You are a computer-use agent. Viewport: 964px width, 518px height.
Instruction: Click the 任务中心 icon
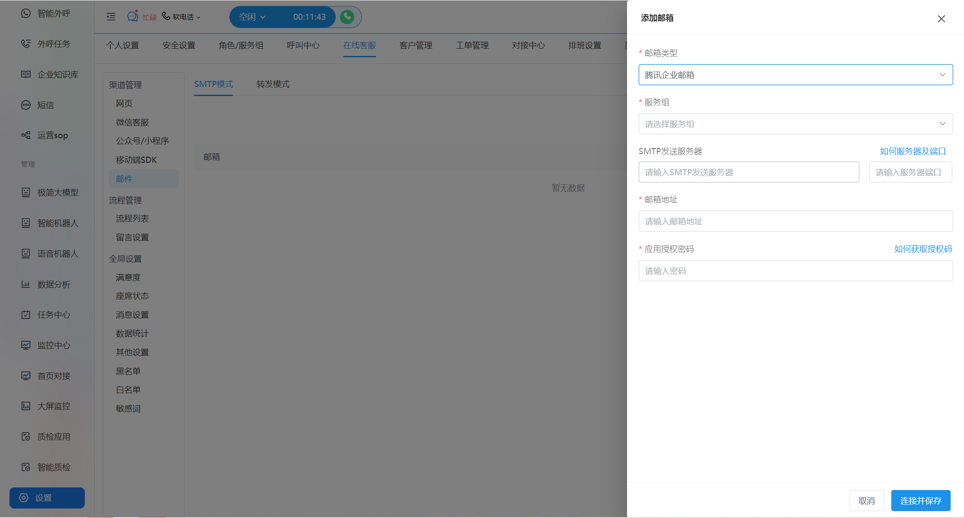[x=26, y=315]
